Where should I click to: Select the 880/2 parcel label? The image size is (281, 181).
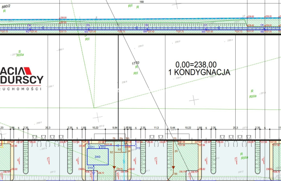(6, 6)
